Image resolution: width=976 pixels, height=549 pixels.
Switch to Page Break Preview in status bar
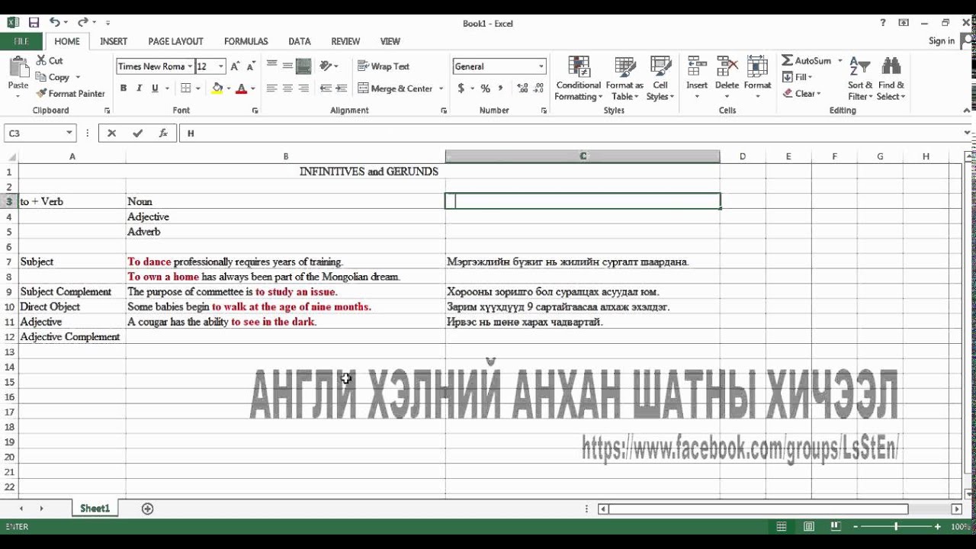click(x=836, y=527)
